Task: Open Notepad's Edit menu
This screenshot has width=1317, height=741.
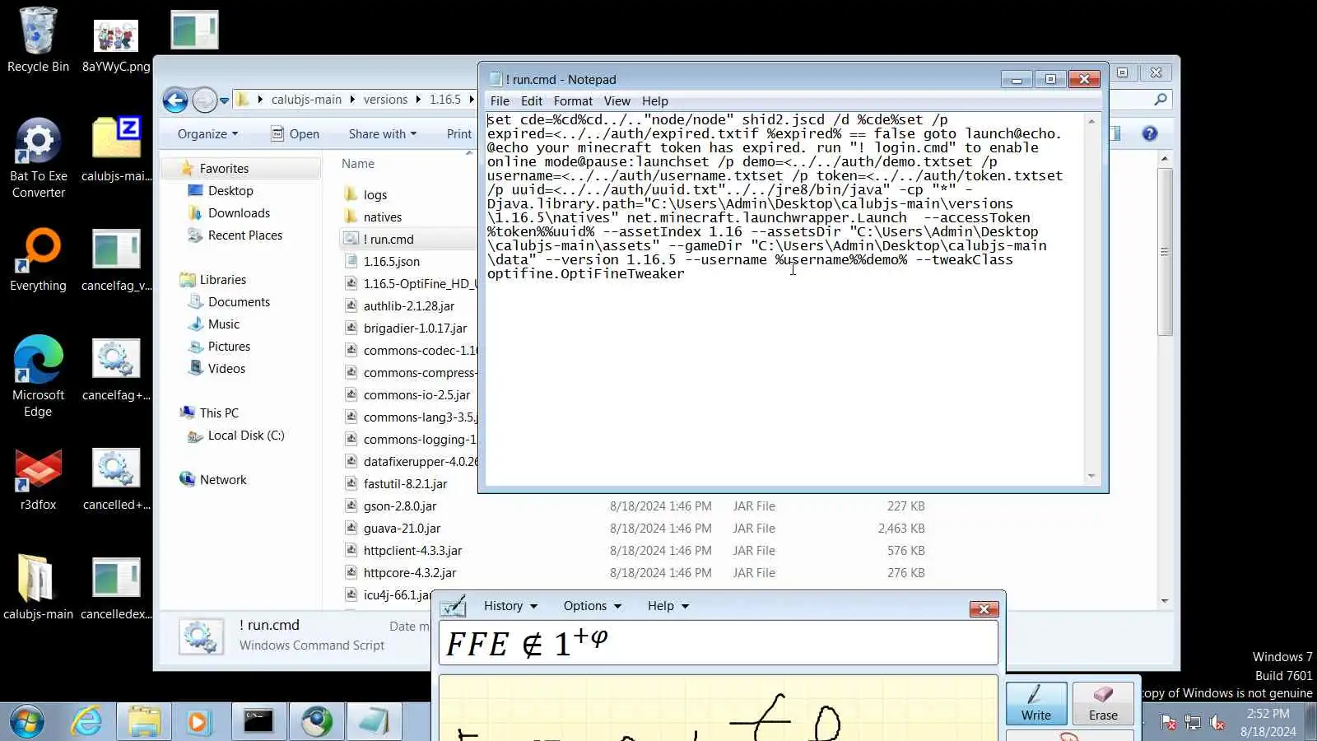Action: [532, 101]
